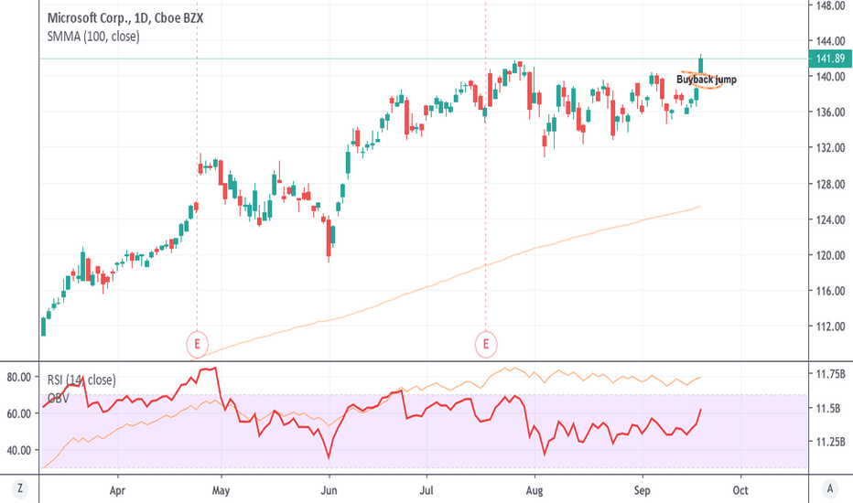Viewport: 853px width, 503px height.
Task: Select the 'SMMA (100, close)' indicator label
Action: [x=93, y=37]
